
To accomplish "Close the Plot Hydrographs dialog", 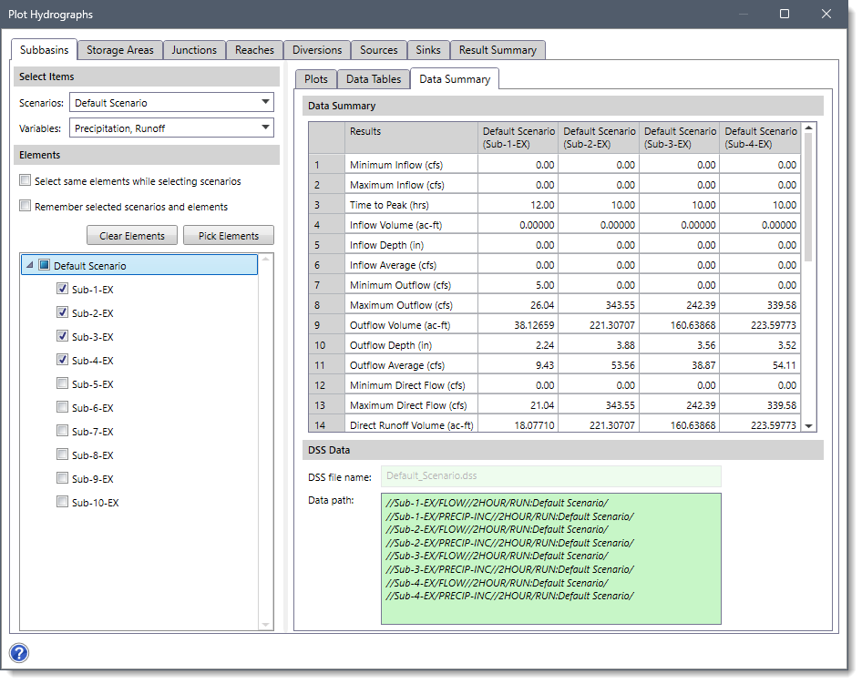I will point(826,14).
